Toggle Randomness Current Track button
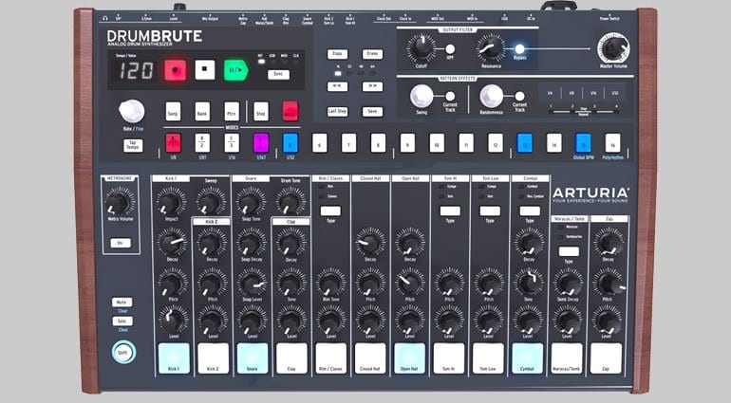This screenshot has width=731, height=403. pos(519,96)
